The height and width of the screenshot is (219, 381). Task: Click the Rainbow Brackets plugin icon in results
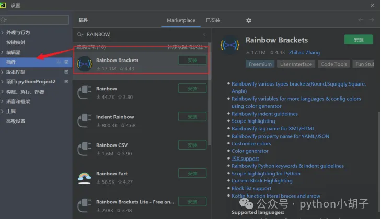tap(85, 64)
